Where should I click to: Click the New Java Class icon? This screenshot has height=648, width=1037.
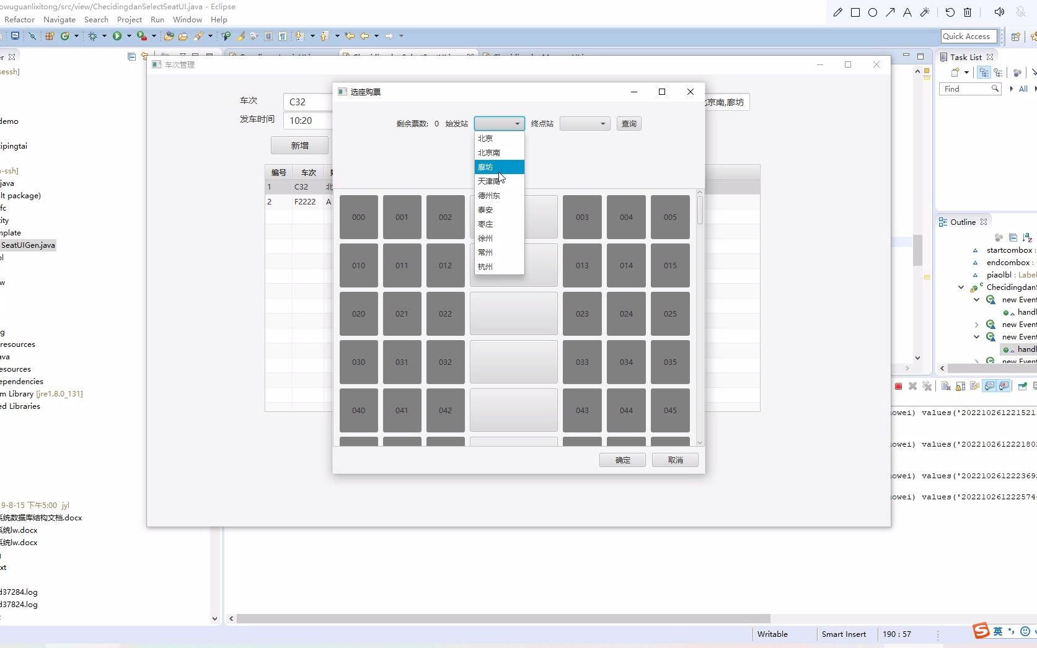64,36
